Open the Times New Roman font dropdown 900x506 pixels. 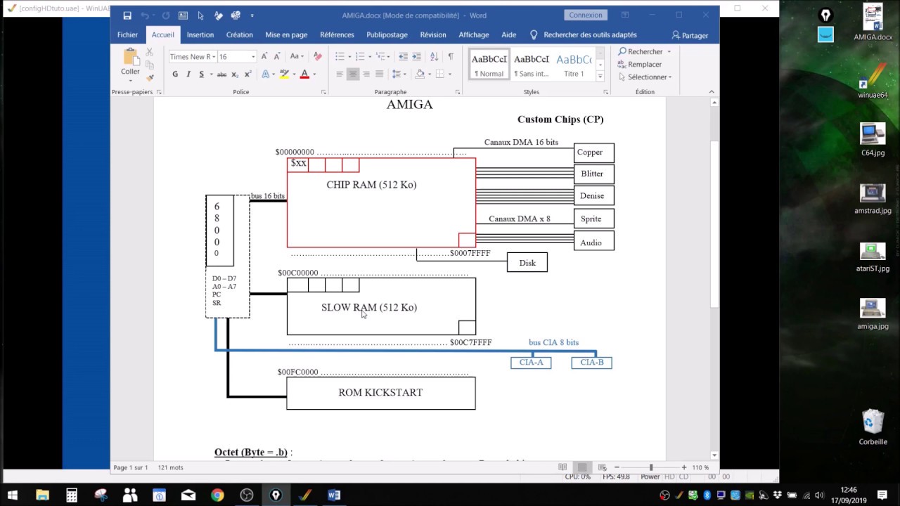pos(213,57)
